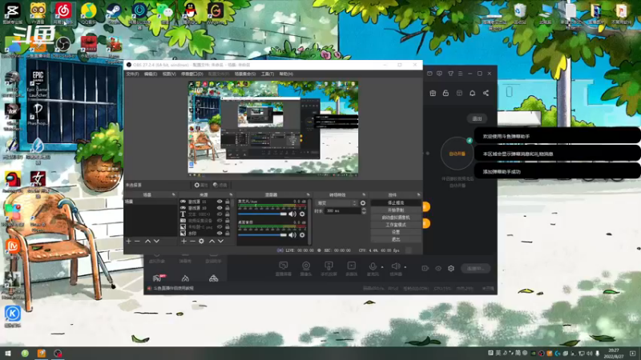Screen dimensions: 641x360
Task: Click the preview eye icon in Douyu toolbar
Action: [x=438, y=268]
